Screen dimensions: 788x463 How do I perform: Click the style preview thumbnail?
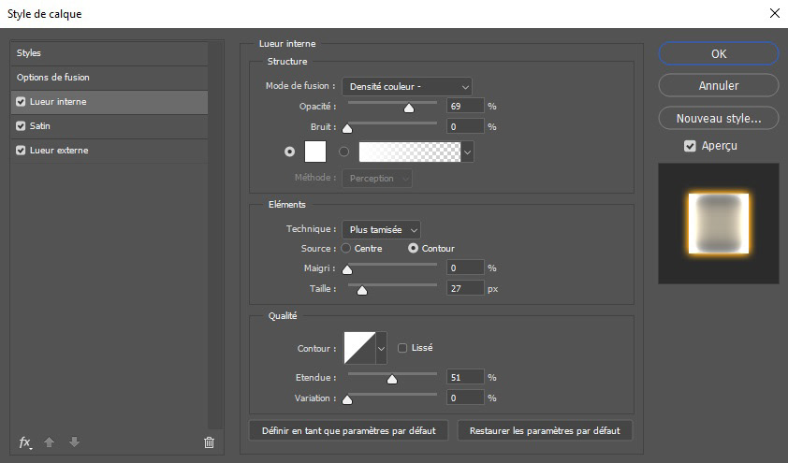719,224
